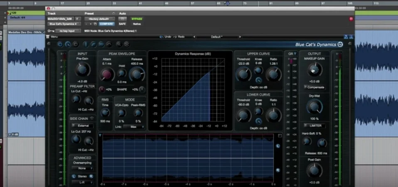
Task: Click the Default preset name field
Action: (217, 37)
